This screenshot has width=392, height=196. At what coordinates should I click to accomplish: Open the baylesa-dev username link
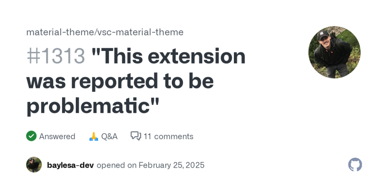[x=71, y=165]
